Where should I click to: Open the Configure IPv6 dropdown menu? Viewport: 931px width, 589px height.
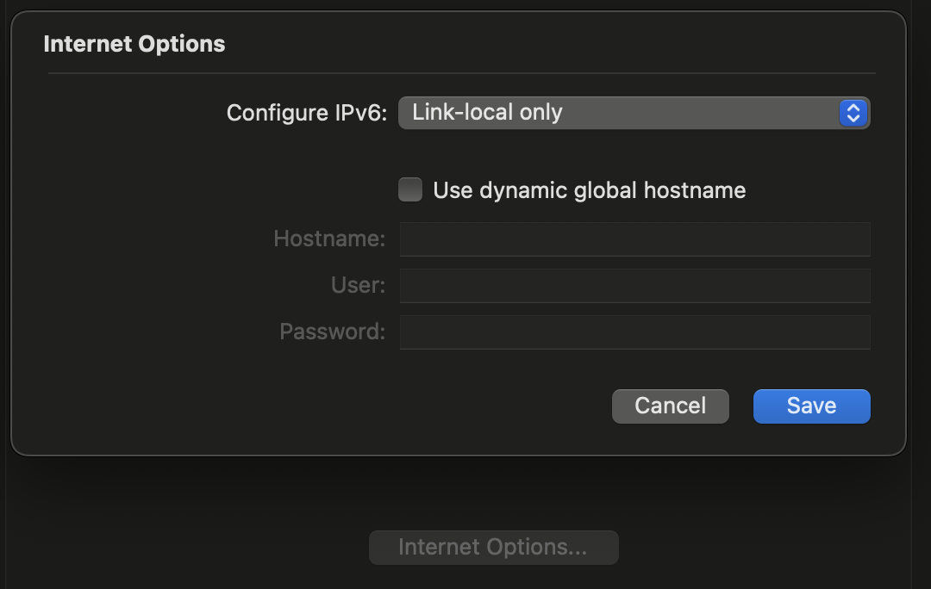click(634, 113)
